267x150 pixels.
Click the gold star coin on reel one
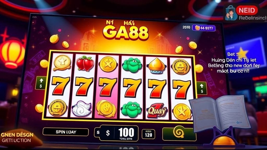coord(62,63)
